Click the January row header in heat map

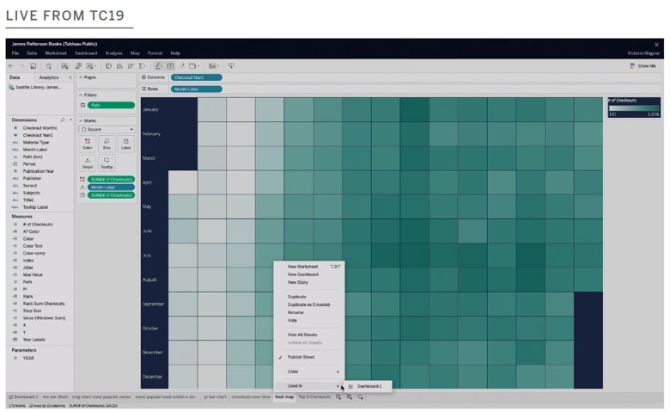click(x=150, y=109)
